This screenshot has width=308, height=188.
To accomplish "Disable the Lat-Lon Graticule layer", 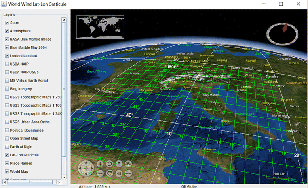I will [x=7, y=155].
